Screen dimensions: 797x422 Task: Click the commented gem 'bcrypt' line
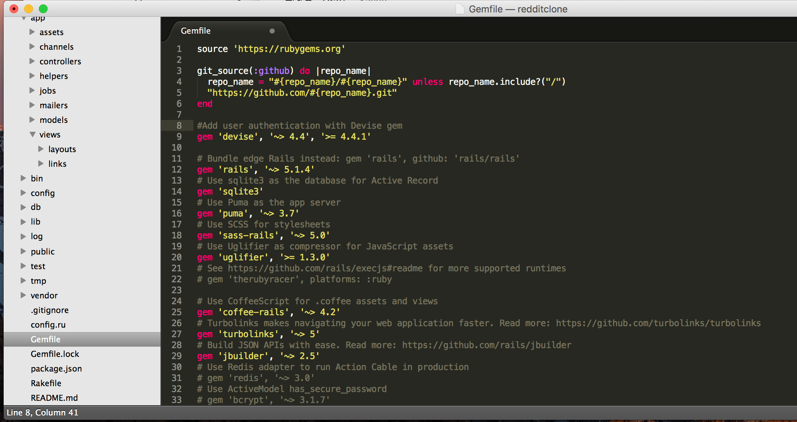[263, 400]
